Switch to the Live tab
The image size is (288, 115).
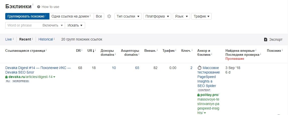pyautogui.click(x=9, y=39)
